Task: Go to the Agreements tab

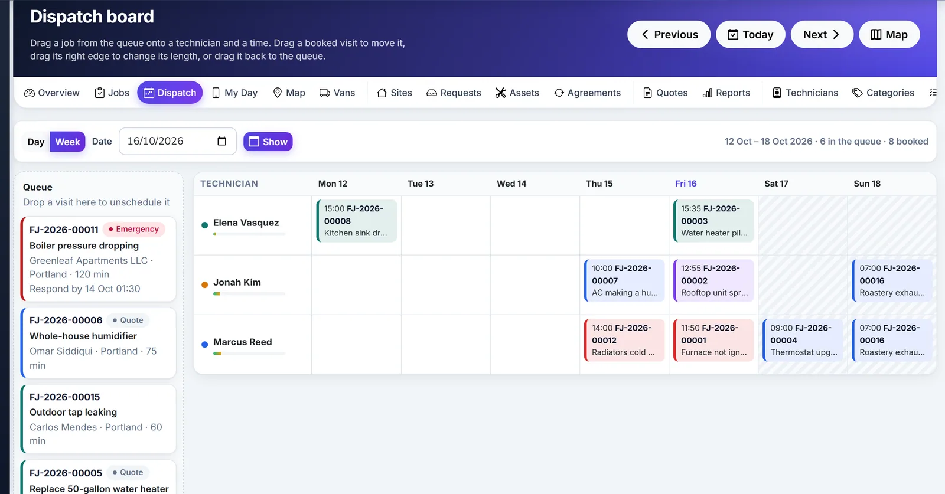Action: [x=587, y=93]
